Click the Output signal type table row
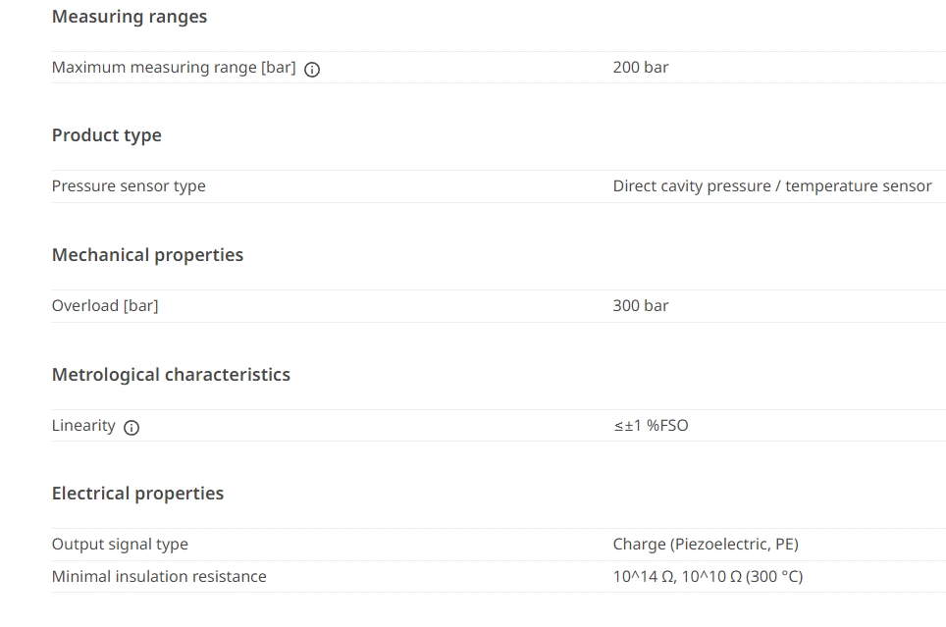 [499, 545]
